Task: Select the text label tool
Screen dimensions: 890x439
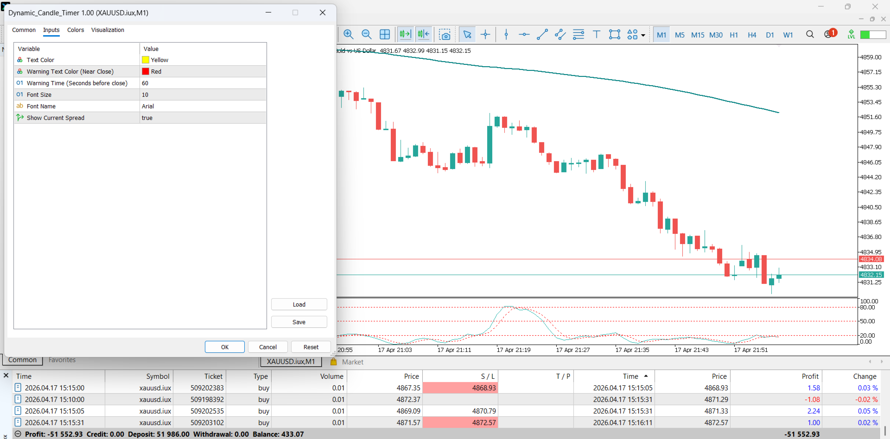Action: pyautogui.click(x=597, y=34)
